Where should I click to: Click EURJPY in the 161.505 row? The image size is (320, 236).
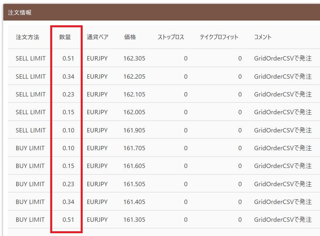click(x=97, y=184)
